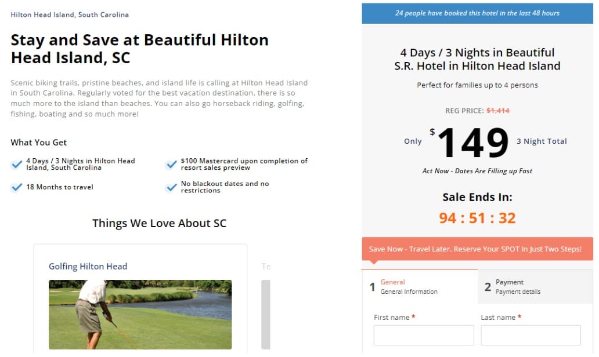Click checkmark icon beside $100 Mastercard offer
This screenshot has width=599, height=357.
click(171, 165)
